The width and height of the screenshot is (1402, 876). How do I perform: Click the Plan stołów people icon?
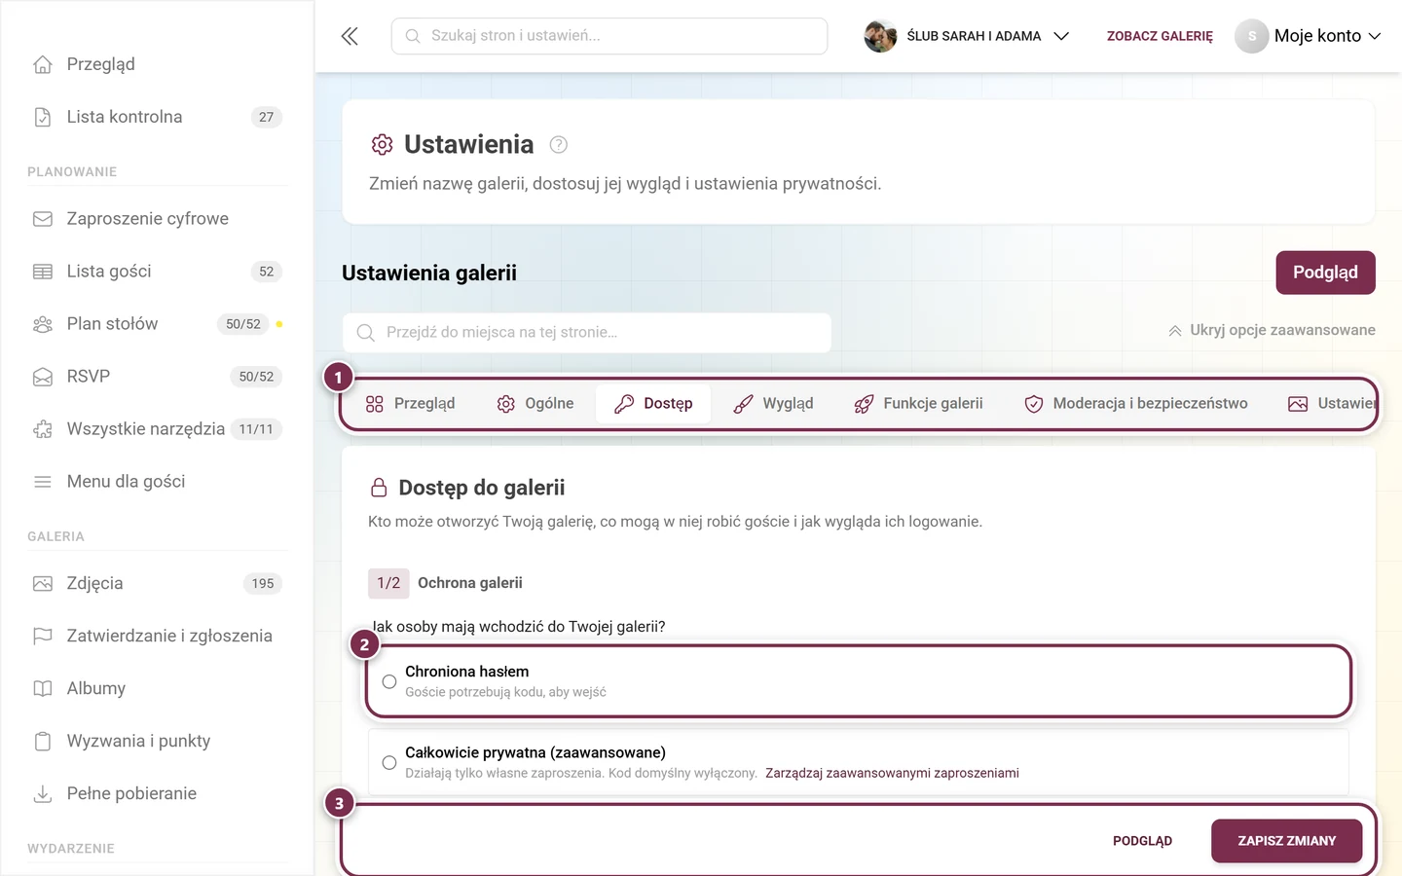click(43, 324)
